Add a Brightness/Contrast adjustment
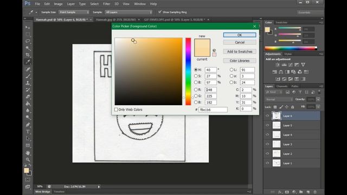 tap(278, 65)
